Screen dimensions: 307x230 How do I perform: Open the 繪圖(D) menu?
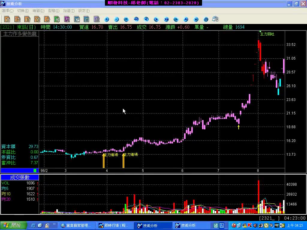pyautogui.click(x=39, y=11)
